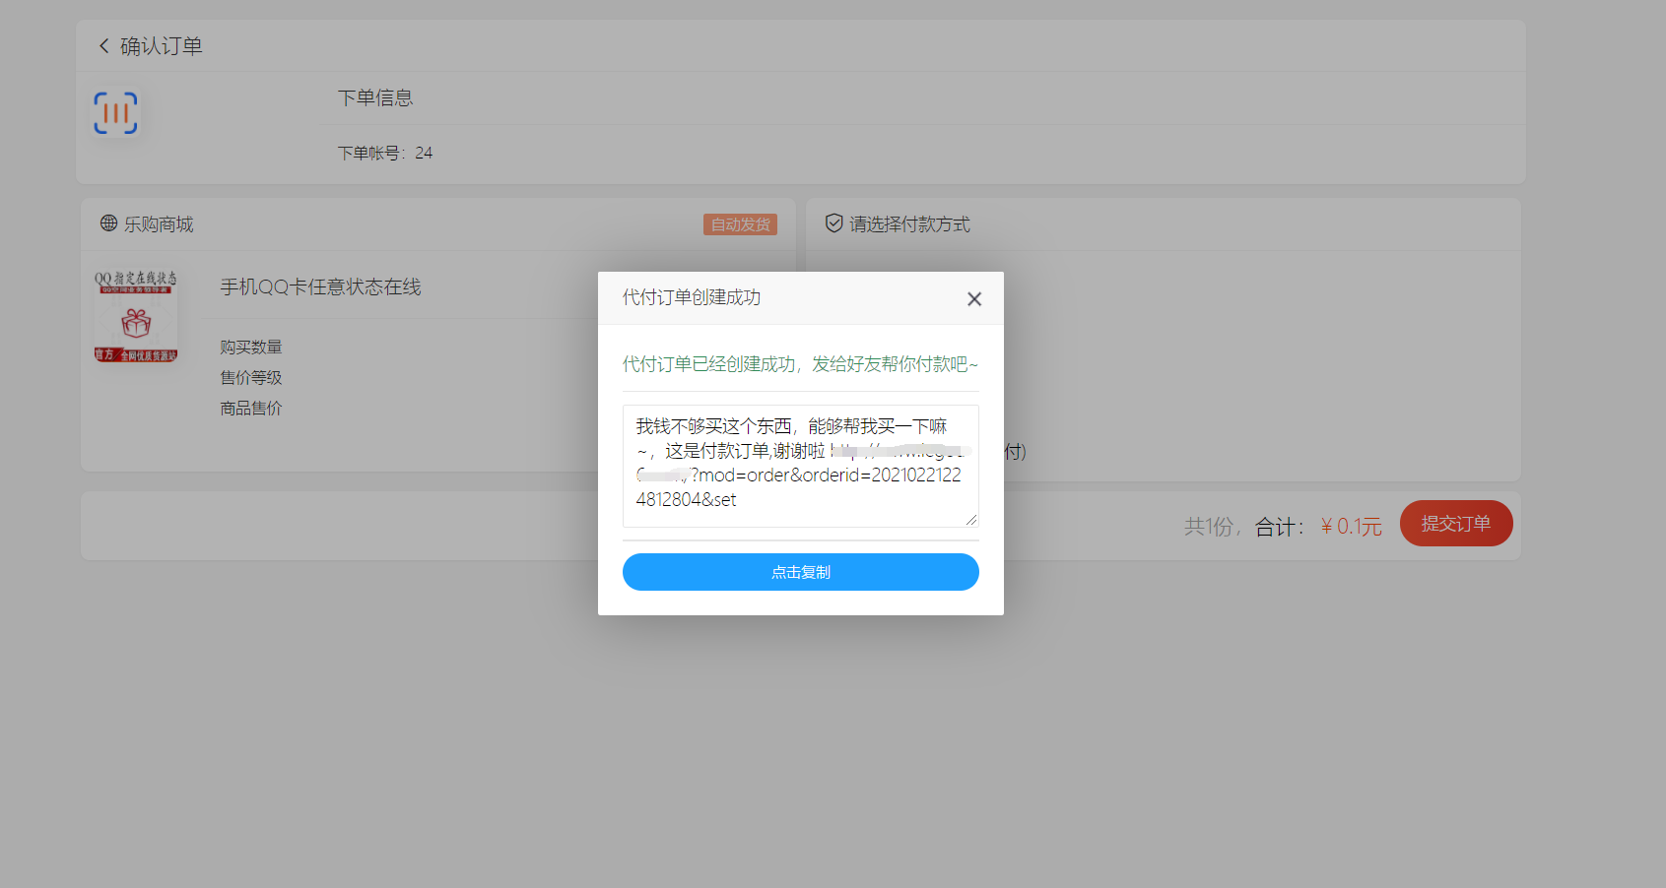Click inside the payment link text area
The image size is (1666, 888).
point(800,465)
